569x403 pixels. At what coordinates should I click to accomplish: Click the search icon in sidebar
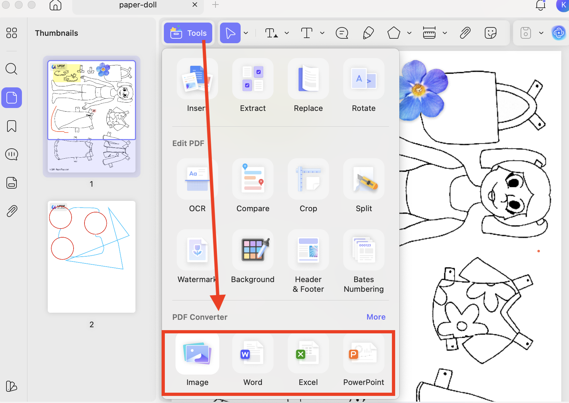[x=12, y=69]
